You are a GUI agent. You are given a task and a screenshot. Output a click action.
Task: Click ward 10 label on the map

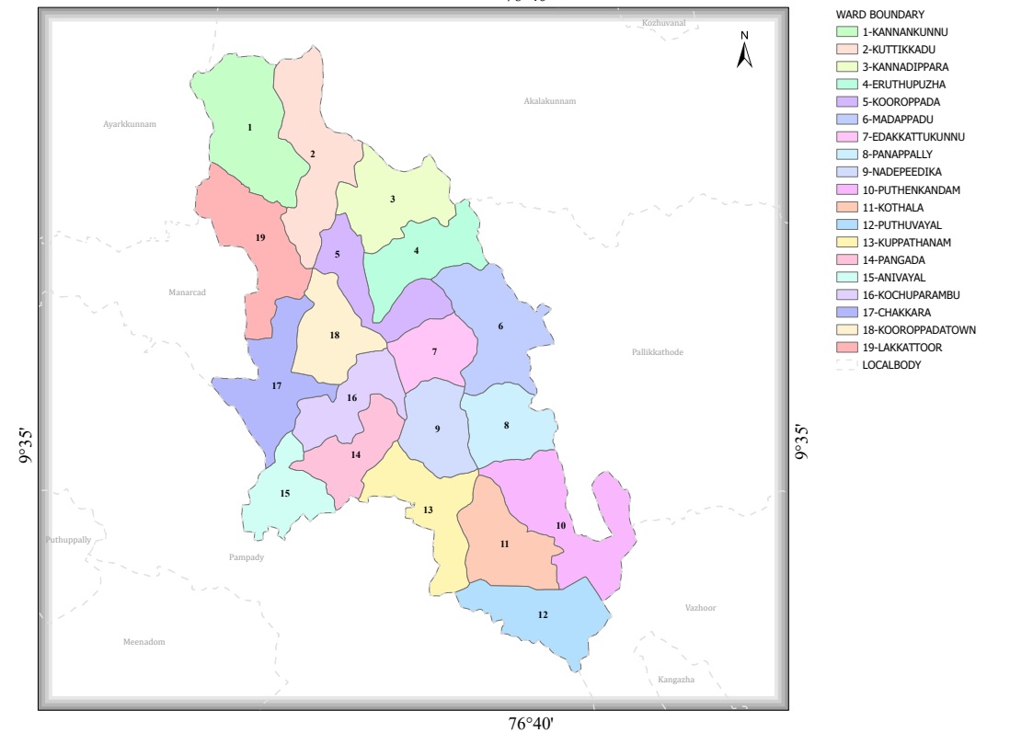point(560,525)
